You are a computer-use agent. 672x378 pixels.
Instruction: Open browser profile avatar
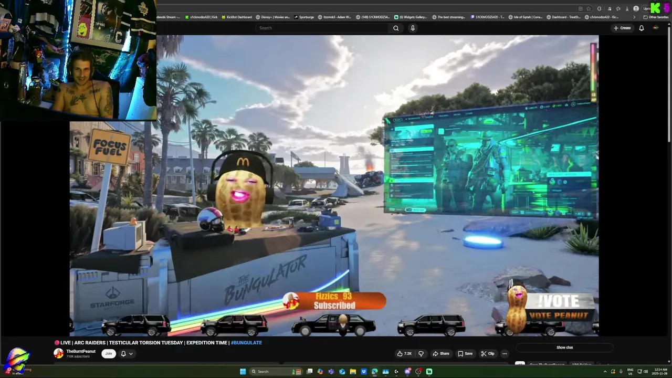coord(636,8)
